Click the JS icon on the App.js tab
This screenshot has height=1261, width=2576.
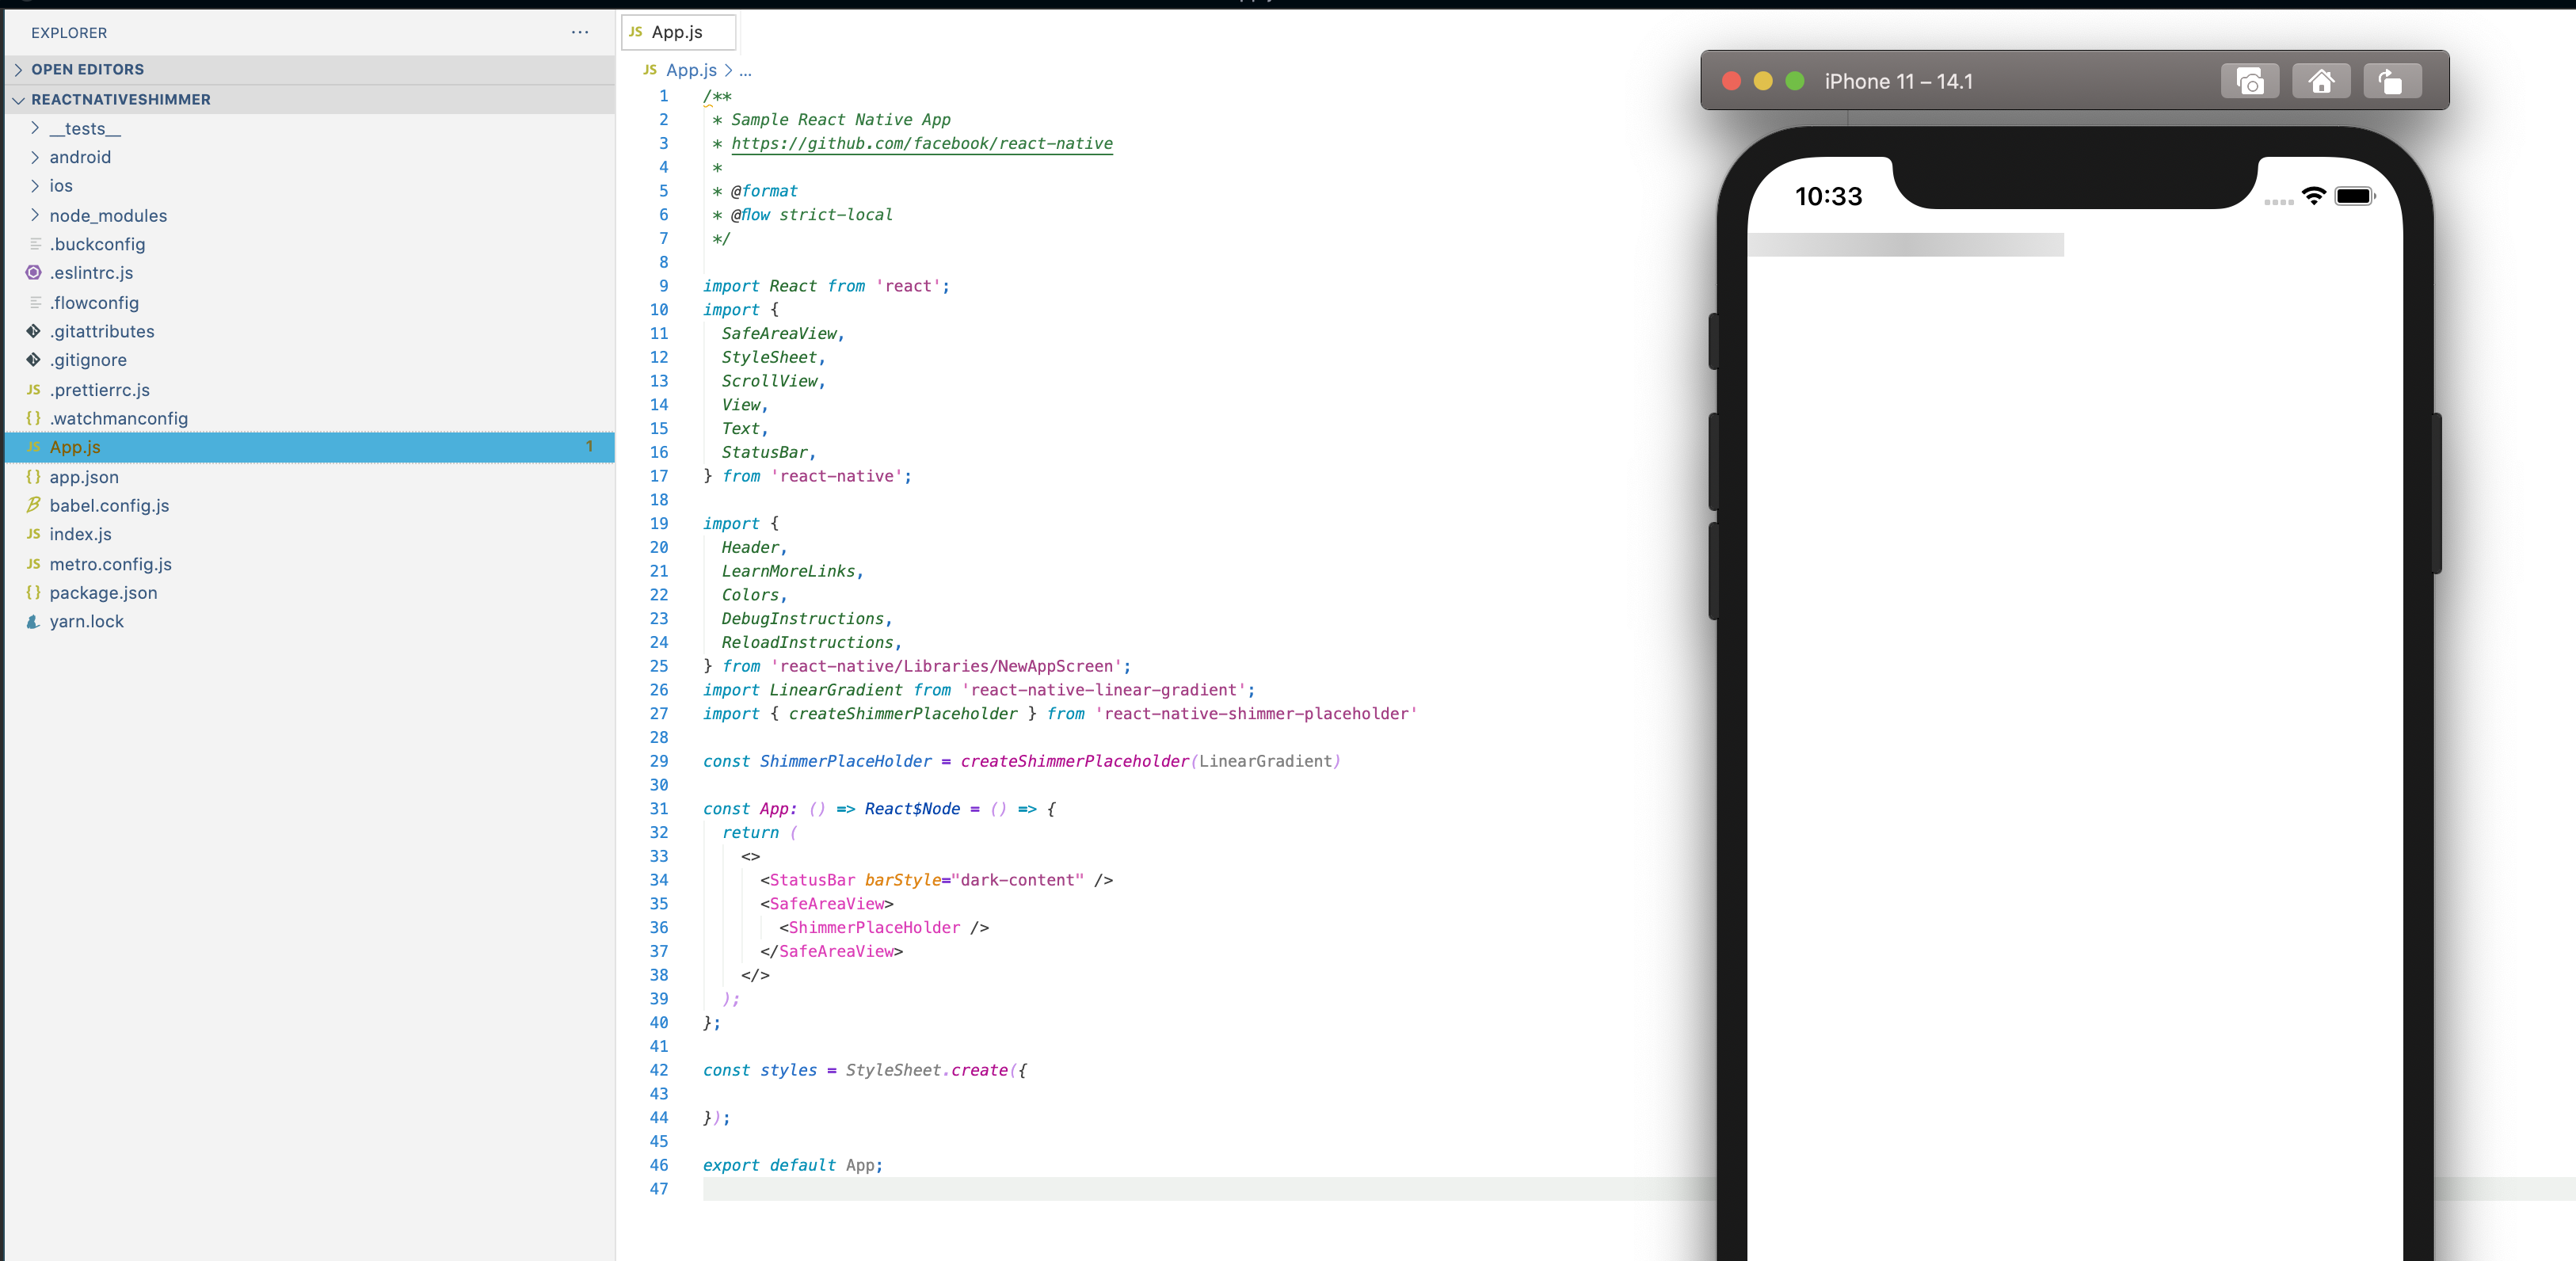(637, 32)
